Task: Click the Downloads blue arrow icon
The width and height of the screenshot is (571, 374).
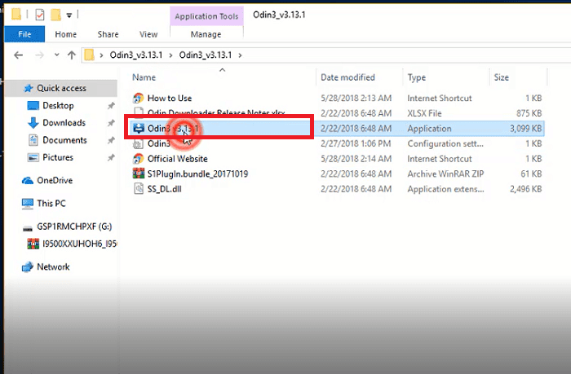Action: click(33, 122)
